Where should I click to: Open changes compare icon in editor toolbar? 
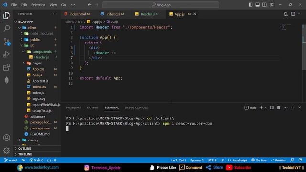pos(286,14)
